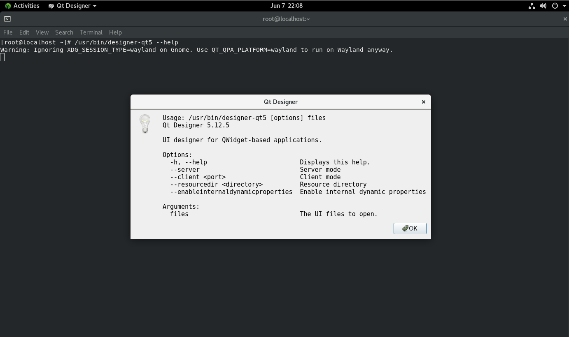The height and width of the screenshot is (337, 569).
Task: Click the lightbulb information icon
Action: 145,123
